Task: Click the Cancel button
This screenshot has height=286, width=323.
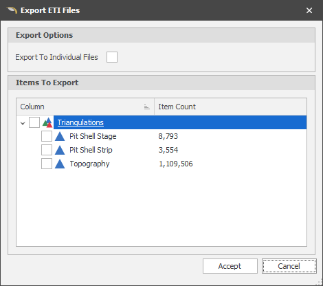Action: (289, 266)
